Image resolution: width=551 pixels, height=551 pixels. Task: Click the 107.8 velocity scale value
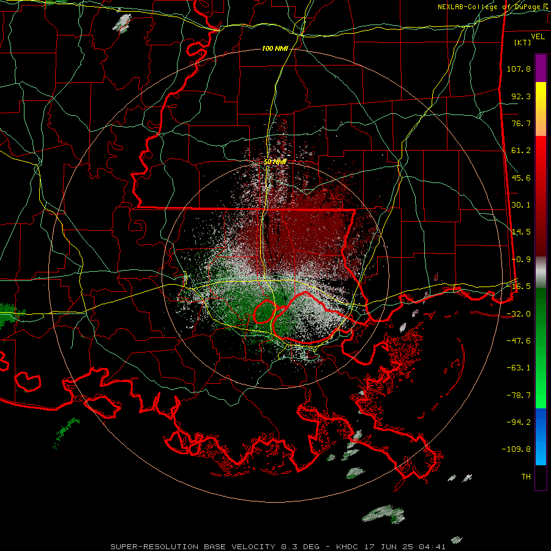[x=519, y=69]
